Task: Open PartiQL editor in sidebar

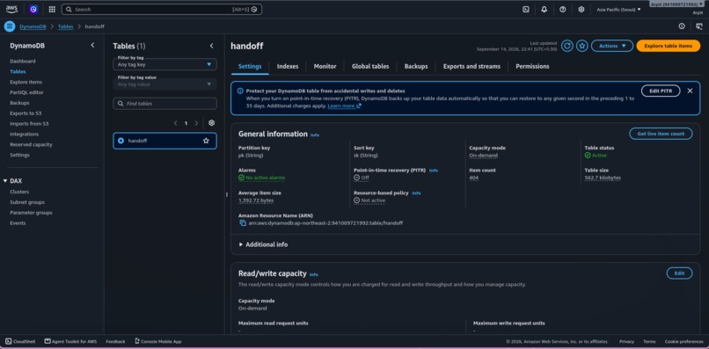Action: 26,92
